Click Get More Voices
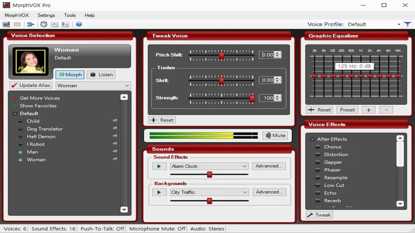The width and height of the screenshot is (415, 233). tap(40, 98)
